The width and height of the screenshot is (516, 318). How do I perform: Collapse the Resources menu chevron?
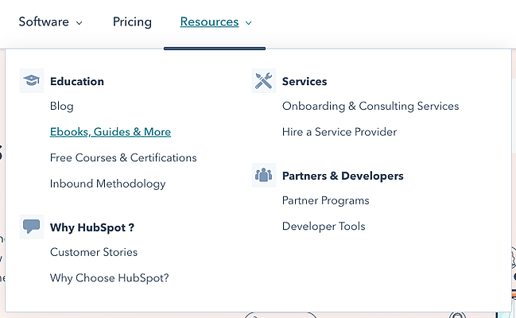(x=248, y=23)
